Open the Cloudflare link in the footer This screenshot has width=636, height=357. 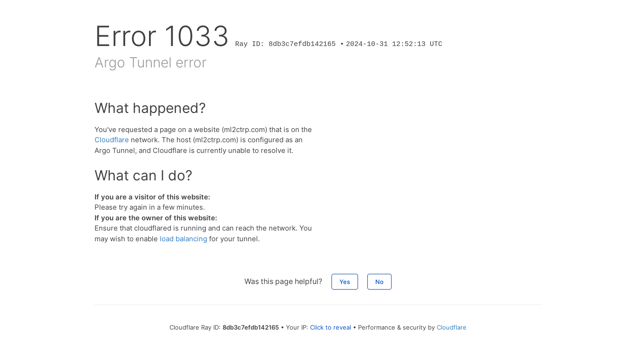pyautogui.click(x=452, y=328)
